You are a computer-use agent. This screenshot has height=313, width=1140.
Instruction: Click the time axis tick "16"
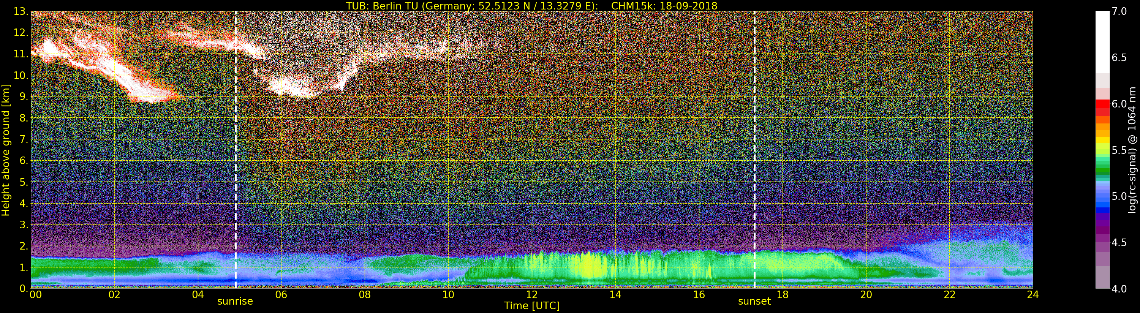tap(699, 295)
